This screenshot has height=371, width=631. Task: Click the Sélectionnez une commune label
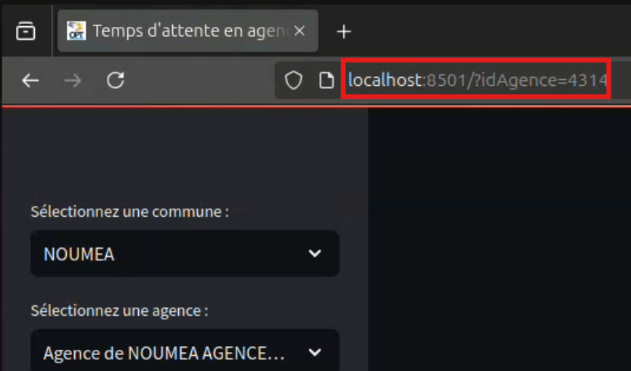[x=129, y=212]
